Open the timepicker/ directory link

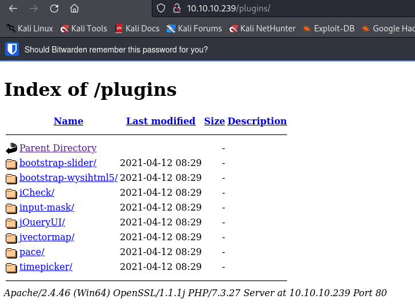pos(46,266)
